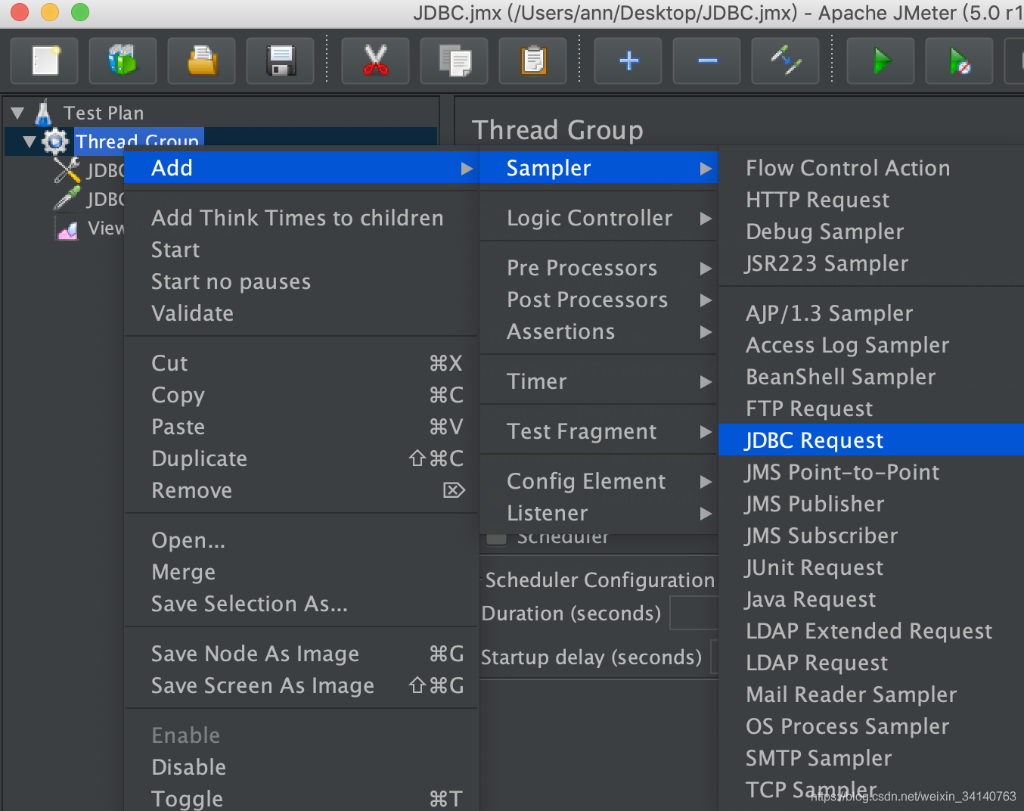Toggle the Scheduler checkbox
The height and width of the screenshot is (811, 1024).
(x=496, y=539)
